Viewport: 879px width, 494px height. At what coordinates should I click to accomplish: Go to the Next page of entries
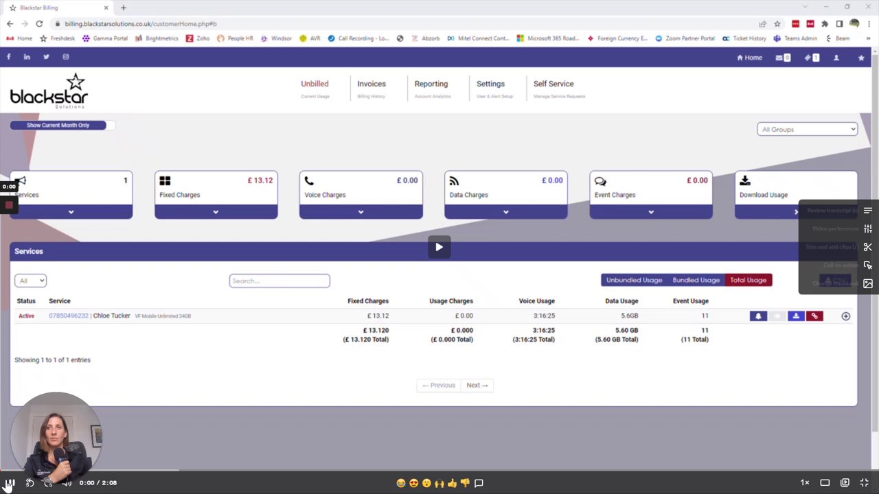click(x=477, y=385)
